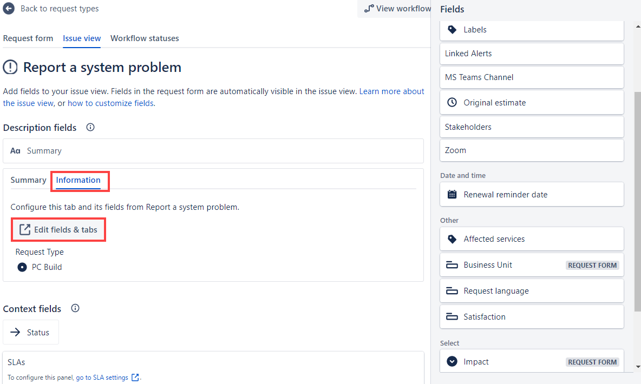The width and height of the screenshot is (641, 384).
Task: Click the Fields panel scrollbar thumb
Action: [x=637, y=201]
